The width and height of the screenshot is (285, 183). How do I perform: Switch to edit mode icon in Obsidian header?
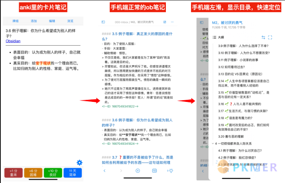point(165,22)
